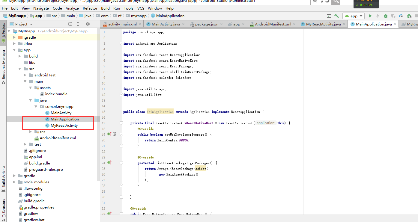The image size is (418, 222).
Task: Switch to the AndroidManifest.xml tab
Action: (273, 24)
